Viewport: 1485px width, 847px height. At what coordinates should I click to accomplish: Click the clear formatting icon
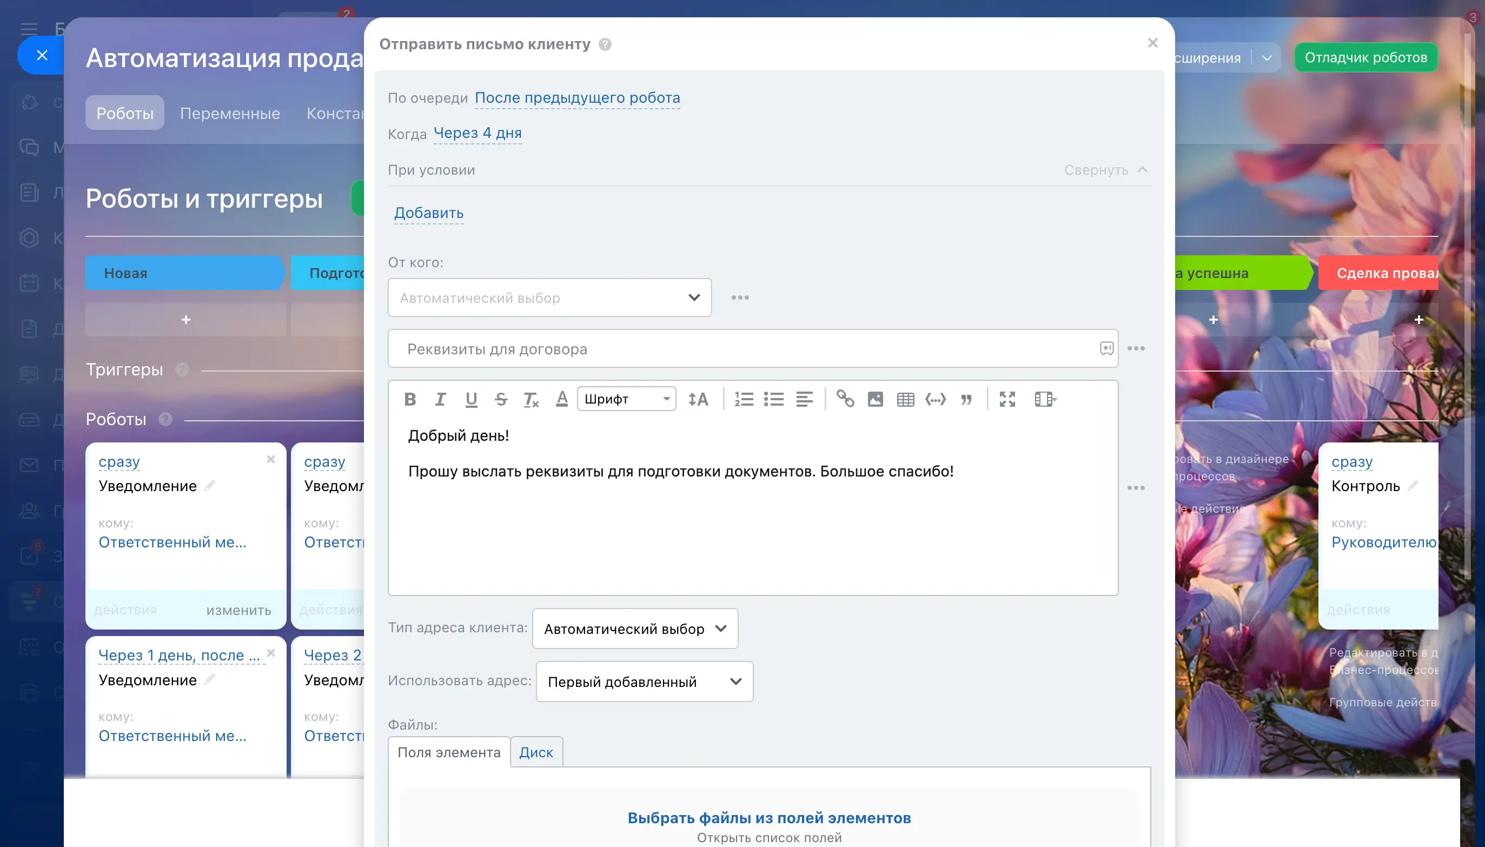click(531, 399)
